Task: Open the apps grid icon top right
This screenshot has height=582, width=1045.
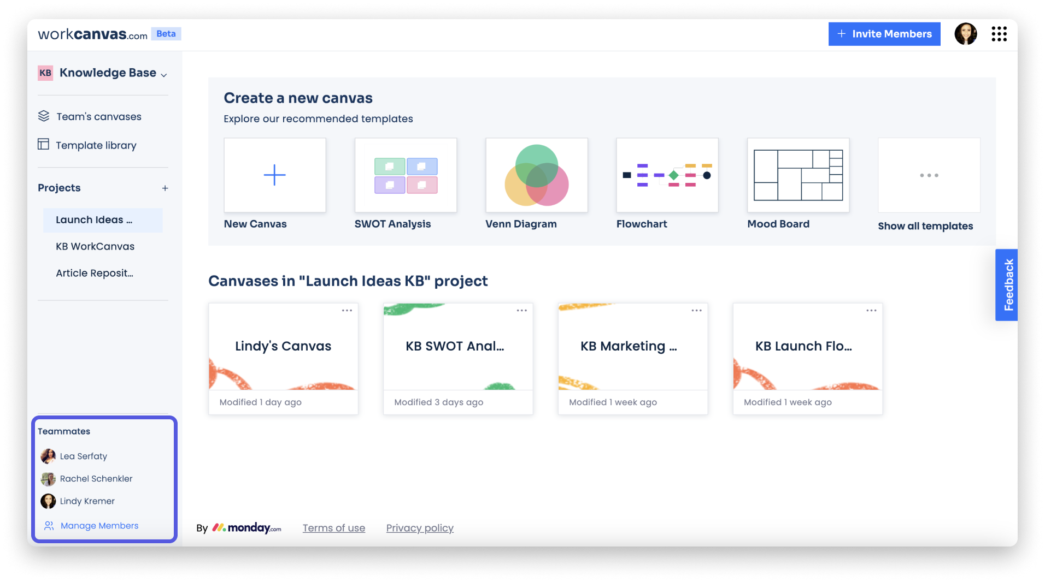Action: (1000, 34)
